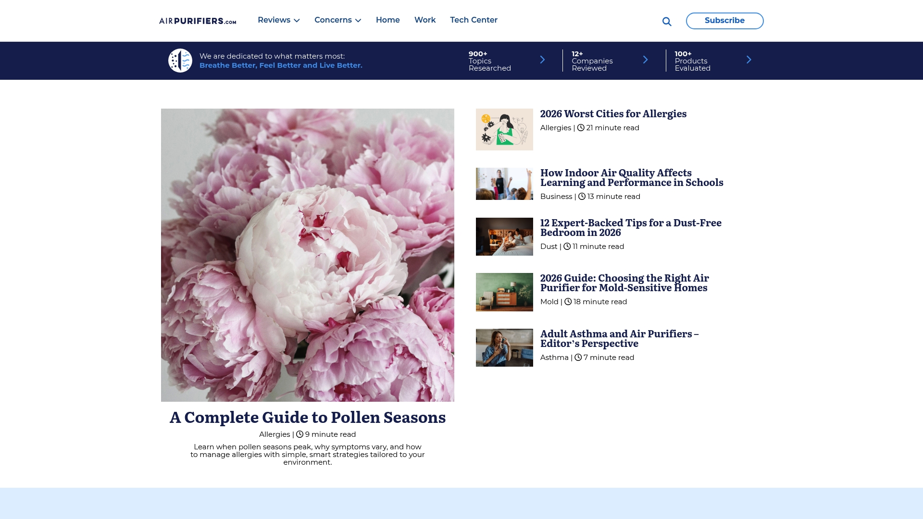The width and height of the screenshot is (923, 519).
Task: Click the AirPurifiers.com logo
Action: point(198,21)
